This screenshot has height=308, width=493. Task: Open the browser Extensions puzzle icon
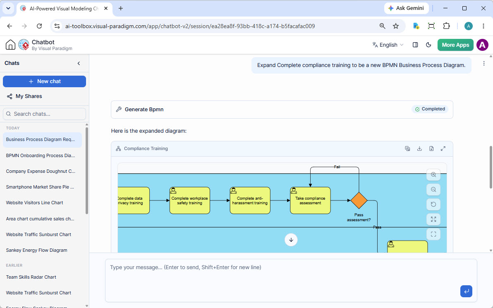[x=446, y=26]
